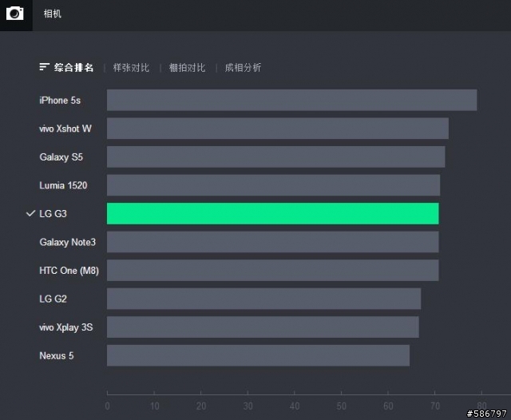Viewport: 511px width, 420px height.
Task: Select the vivo Xshot W label
Action: [x=65, y=129]
